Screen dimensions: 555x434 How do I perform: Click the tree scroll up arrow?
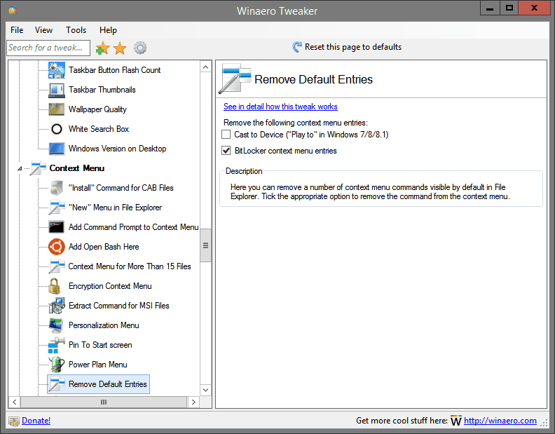pyautogui.click(x=205, y=67)
